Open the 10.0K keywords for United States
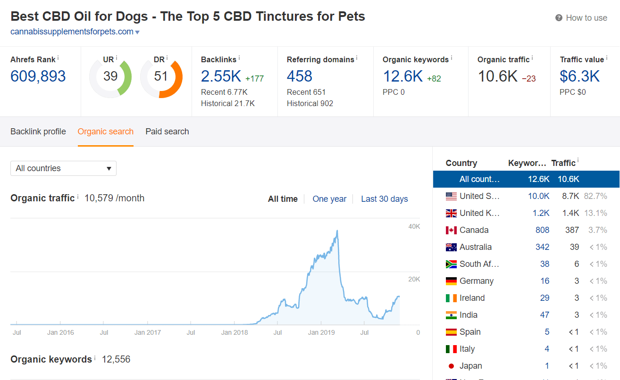 [539, 196]
